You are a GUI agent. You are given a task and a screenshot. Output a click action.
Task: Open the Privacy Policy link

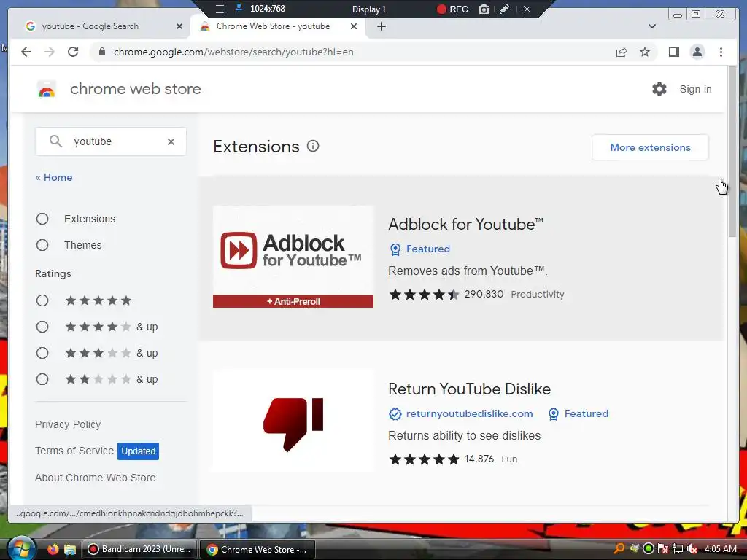tap(68, 424)
